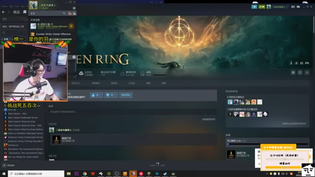This screenshot has width=315, height=177.
Task: Select Are You Ready for Valve Index
Action: tap(23, 157)
